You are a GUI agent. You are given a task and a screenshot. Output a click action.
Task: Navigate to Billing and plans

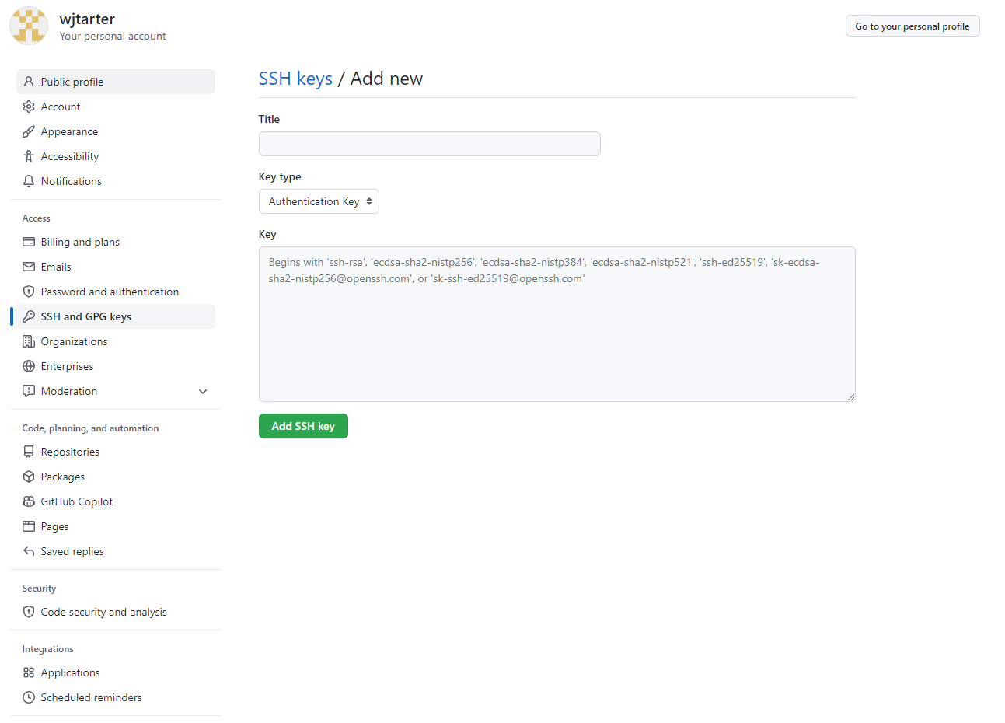point(116,242)
